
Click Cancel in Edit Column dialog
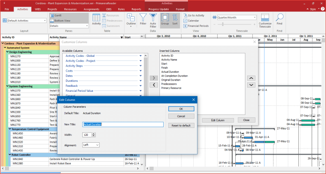coord(181,116)
